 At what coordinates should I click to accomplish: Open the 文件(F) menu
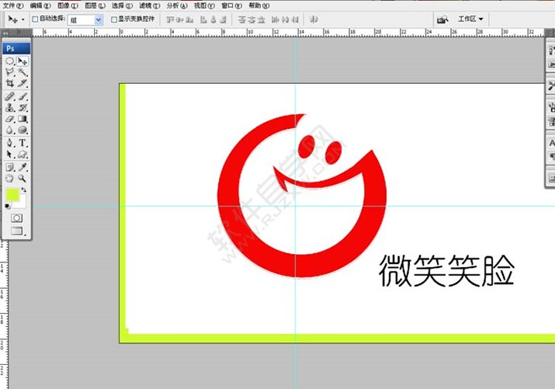[13, 5]
